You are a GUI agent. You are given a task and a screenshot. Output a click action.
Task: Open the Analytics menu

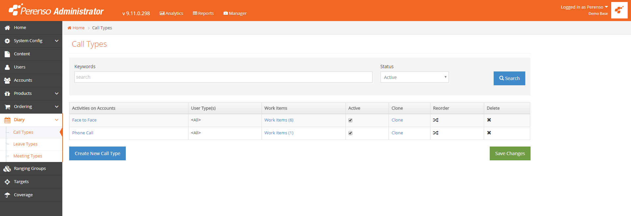[x=171, y=13]
